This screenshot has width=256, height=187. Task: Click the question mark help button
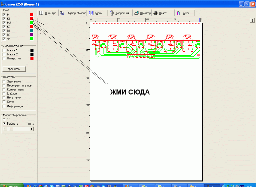[252, 20]
